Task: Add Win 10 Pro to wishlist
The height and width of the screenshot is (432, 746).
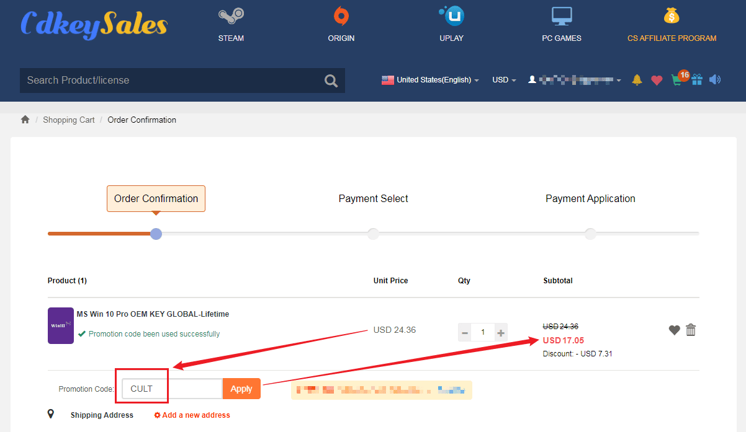Action: click(x=674, y=330)
